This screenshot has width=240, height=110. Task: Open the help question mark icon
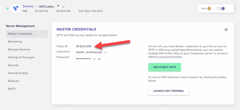click(x=226, y=30)
